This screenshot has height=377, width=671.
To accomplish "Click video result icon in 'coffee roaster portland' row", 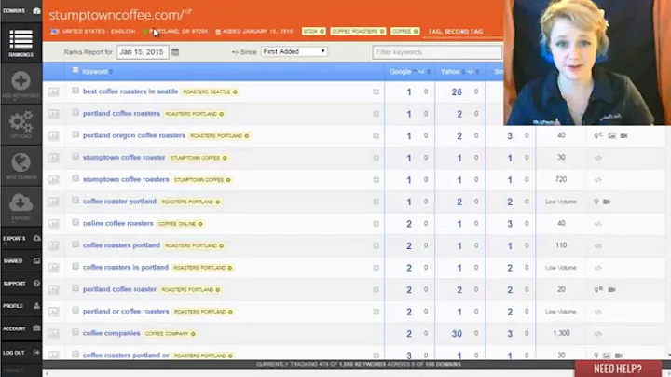I will click(607, 202).
